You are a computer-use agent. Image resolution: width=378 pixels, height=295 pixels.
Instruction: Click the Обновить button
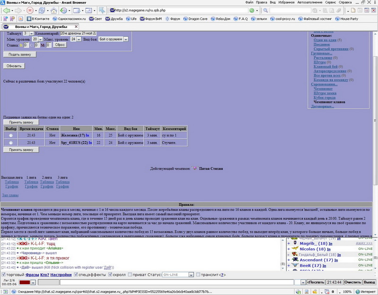[14, 66]
